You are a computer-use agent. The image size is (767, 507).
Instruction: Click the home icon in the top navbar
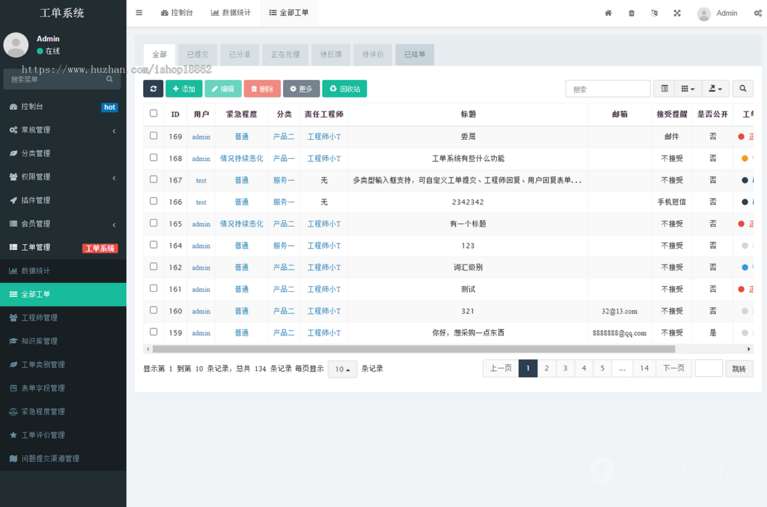(x=608, y=13)
